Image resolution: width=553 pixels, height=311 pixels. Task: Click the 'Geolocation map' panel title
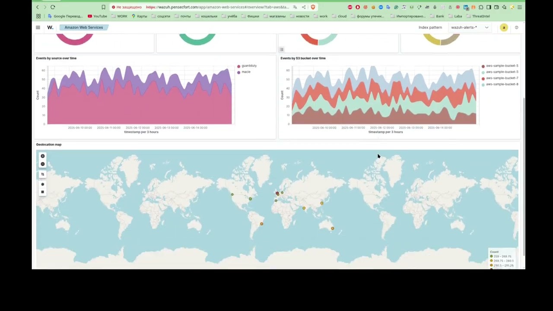point(49,144)
